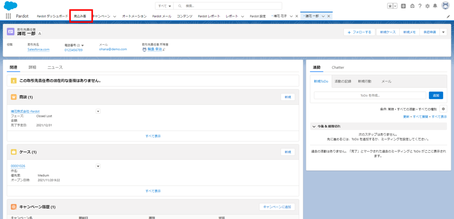Click the 新規ケース button
Image resolution: width=454 pixels, height=219 pixels.
(x=388, y=32)
